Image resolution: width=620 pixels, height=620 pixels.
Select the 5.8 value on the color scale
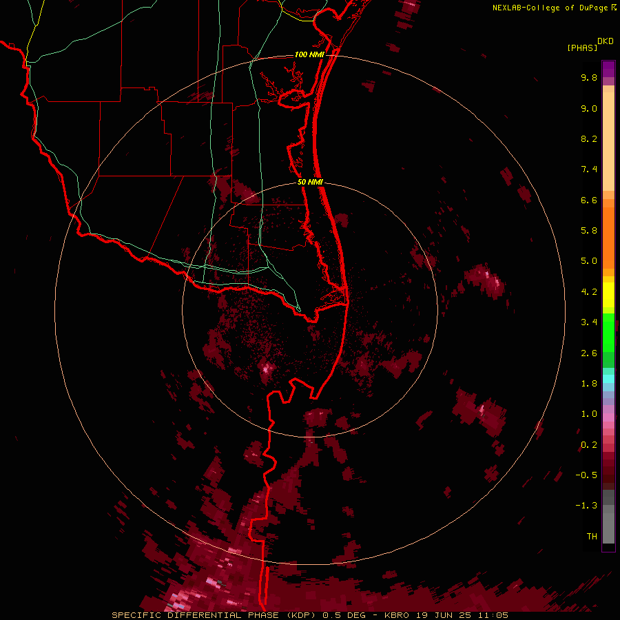[589, 231]
